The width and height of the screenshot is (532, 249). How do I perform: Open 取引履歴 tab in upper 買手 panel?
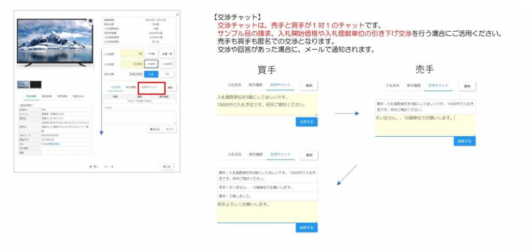[255, 85]
